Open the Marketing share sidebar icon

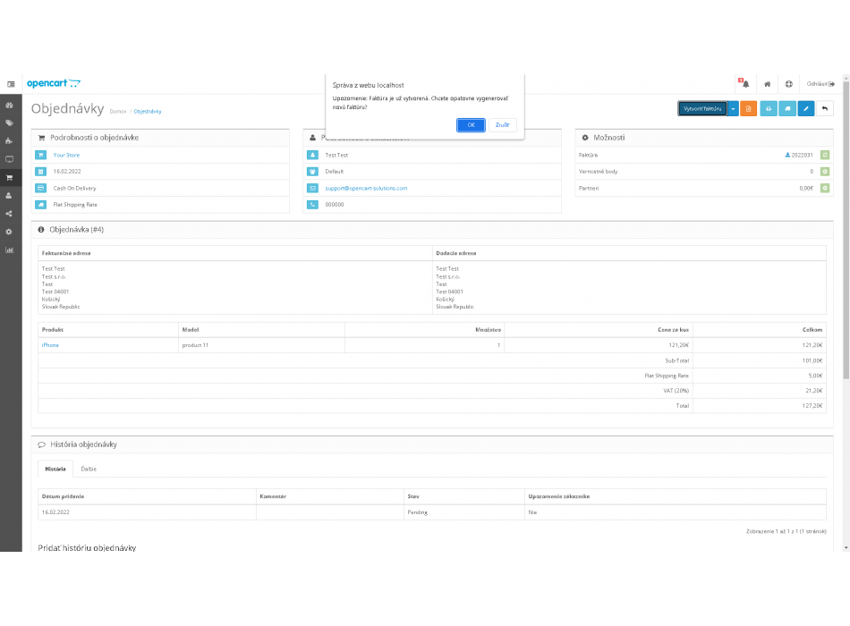9,214
